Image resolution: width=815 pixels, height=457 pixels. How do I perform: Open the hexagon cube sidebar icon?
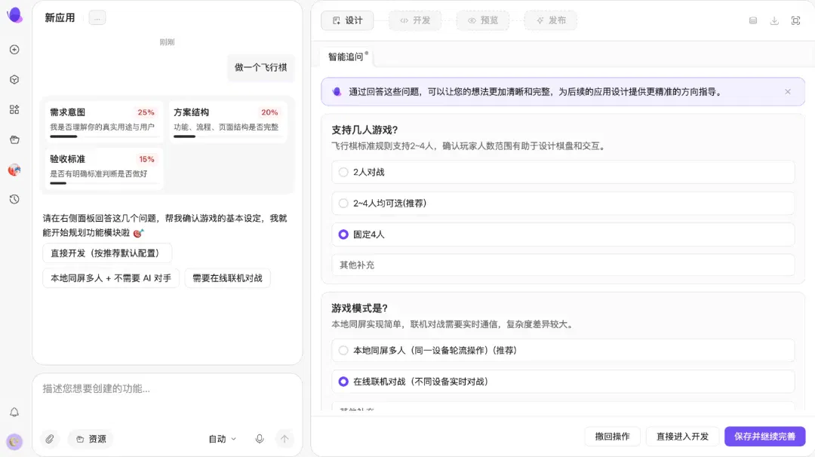(x=14, y=79)
